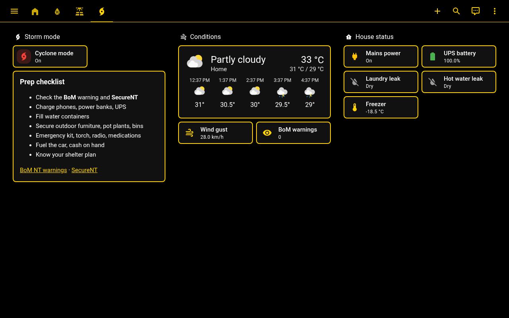Click the Prep checklist heading
This screenshot has width=509, height=318.
coord(42,82)
